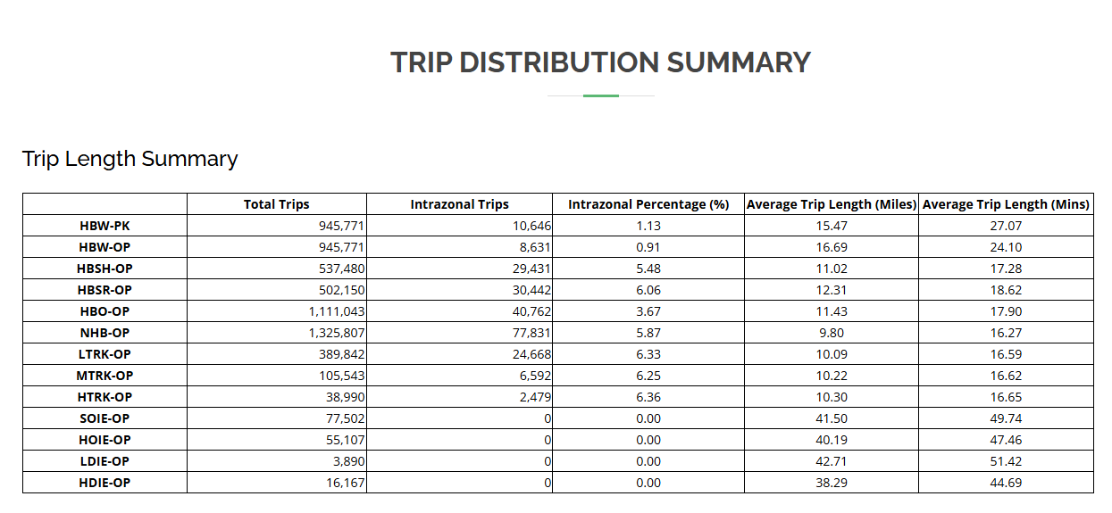Click the MTRK-OP row label
The height and width of the screenshot is (513, 1112).
coord(105,376)
